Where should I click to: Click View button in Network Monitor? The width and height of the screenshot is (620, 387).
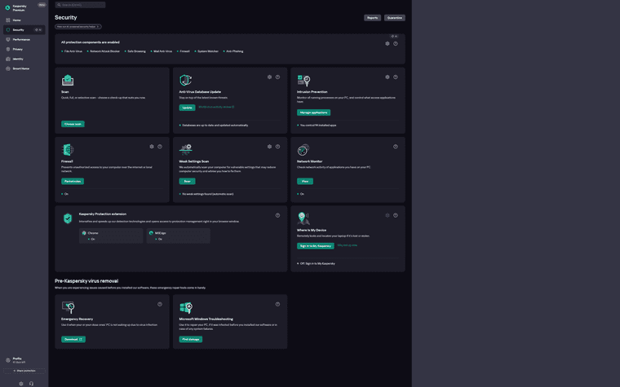coord(305,181)
